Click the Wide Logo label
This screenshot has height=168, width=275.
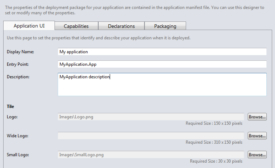pos(18,136)
